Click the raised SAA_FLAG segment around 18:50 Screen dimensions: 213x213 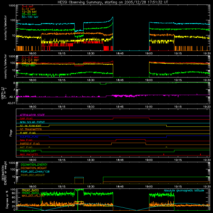(x=130, y=139)
